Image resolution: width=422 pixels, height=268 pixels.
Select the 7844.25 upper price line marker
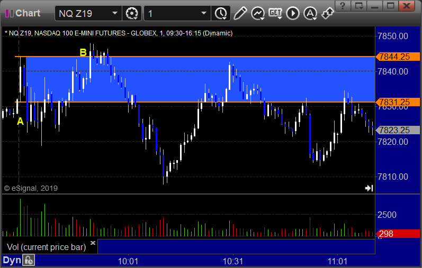tap(398, 57)
